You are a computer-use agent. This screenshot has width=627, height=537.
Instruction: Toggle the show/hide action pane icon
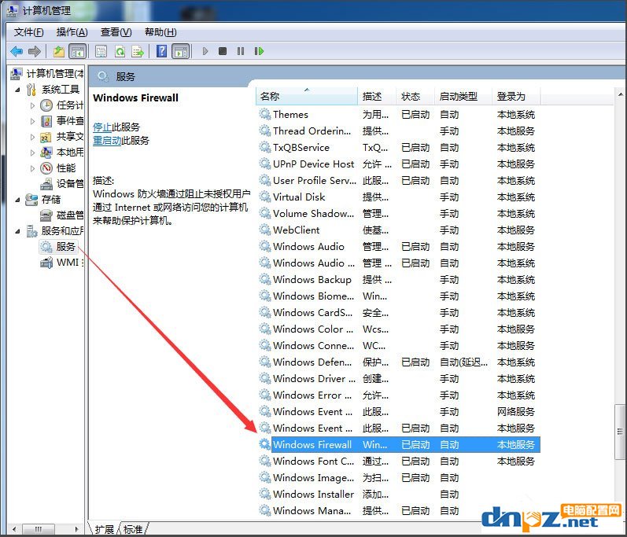tap(181, 51)
